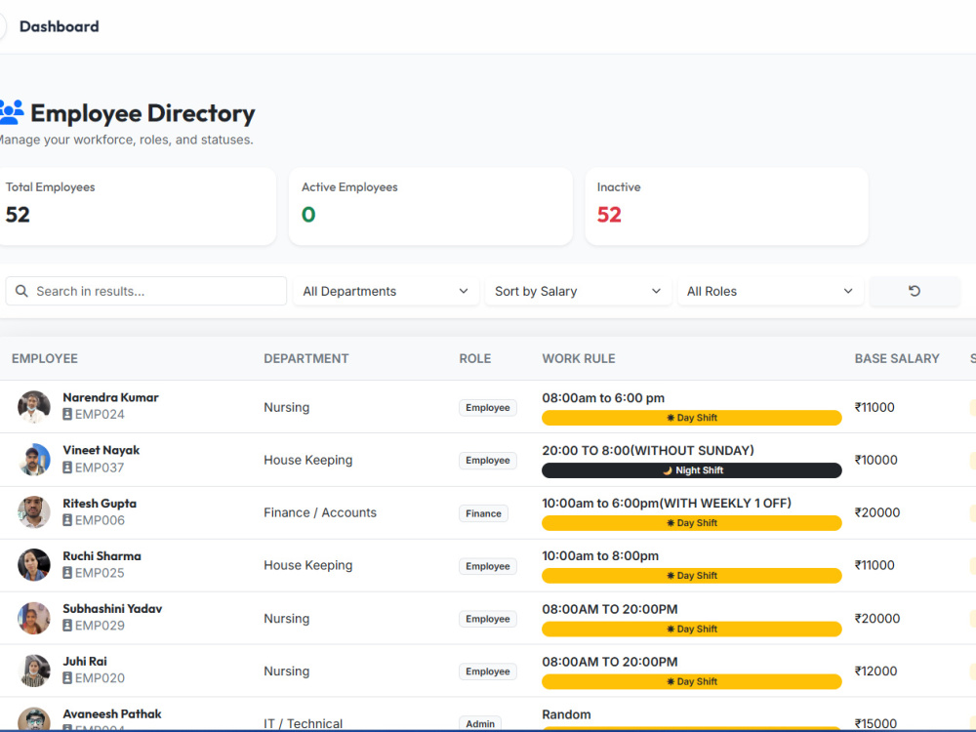Click the search magnifier icon
Screen dimensions: 976x732
click(x=21, y=291)
